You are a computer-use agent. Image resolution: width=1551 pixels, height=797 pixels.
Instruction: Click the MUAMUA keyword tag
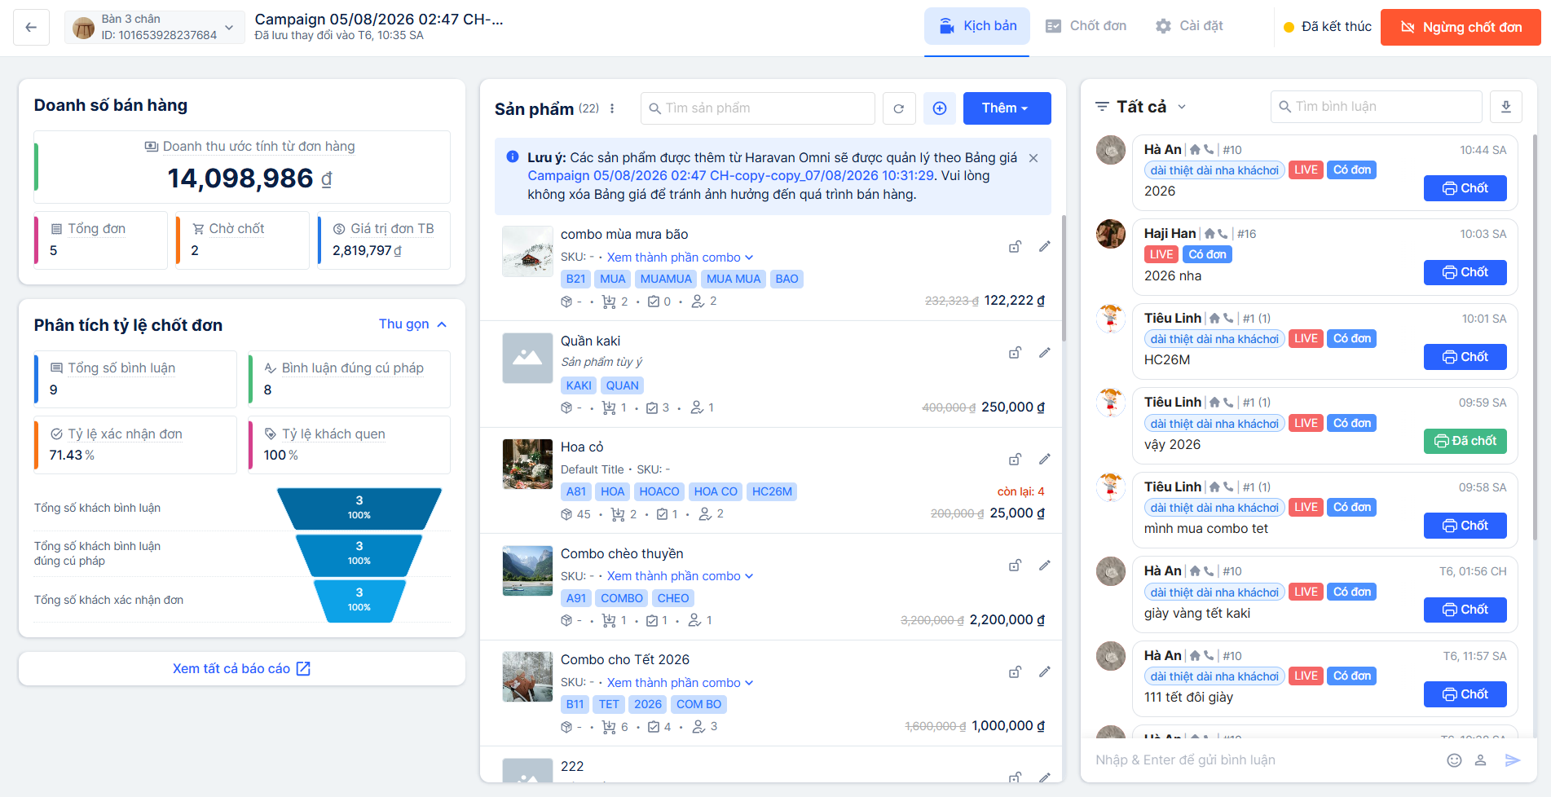tap(666, 280)
